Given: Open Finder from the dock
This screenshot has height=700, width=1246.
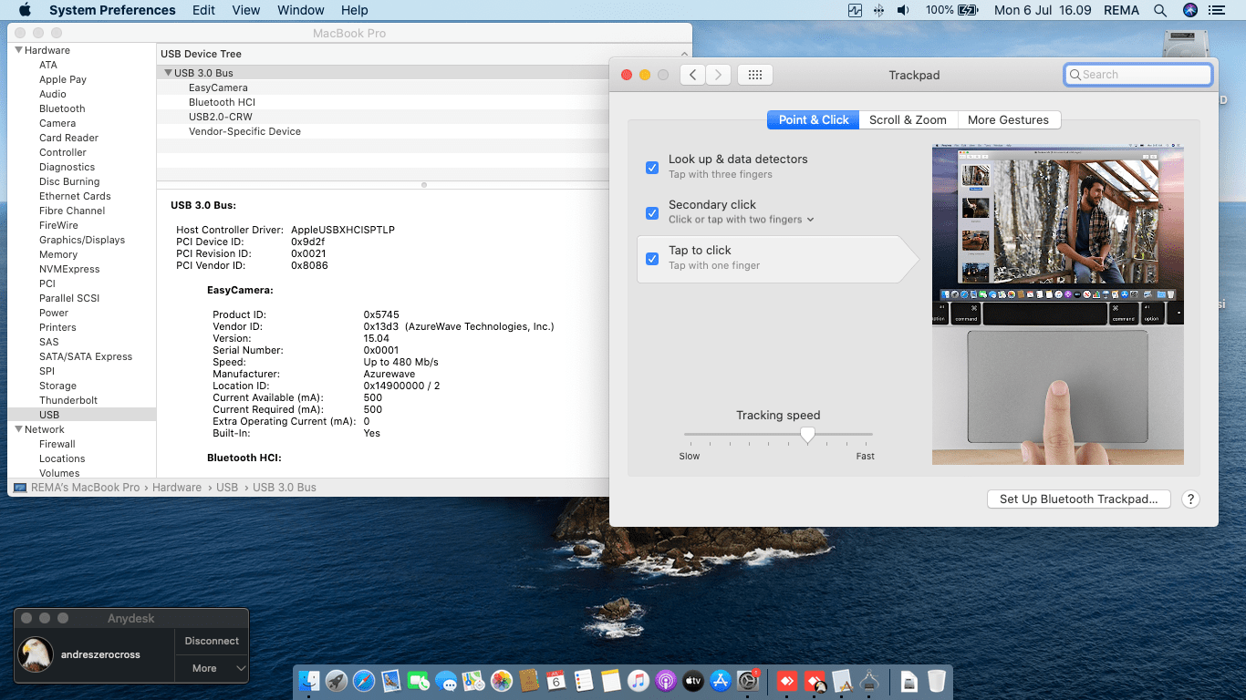Looking at the screenshot, I should pos(309,681).
